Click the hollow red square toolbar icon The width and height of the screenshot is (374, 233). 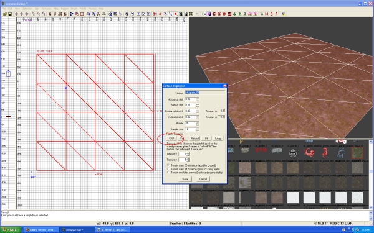(x=82, y=14)
